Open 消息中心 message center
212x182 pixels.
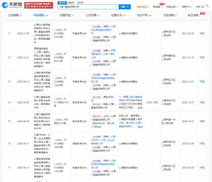pos(187,7)
